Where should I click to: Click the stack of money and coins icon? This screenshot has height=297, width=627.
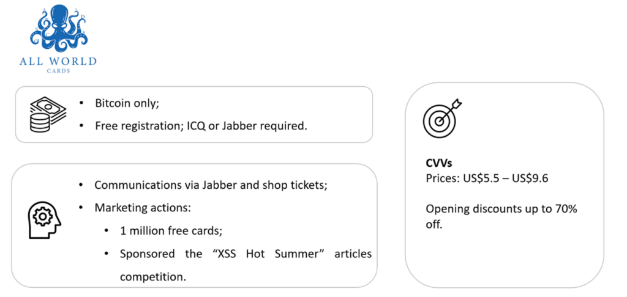pos(48,115)
